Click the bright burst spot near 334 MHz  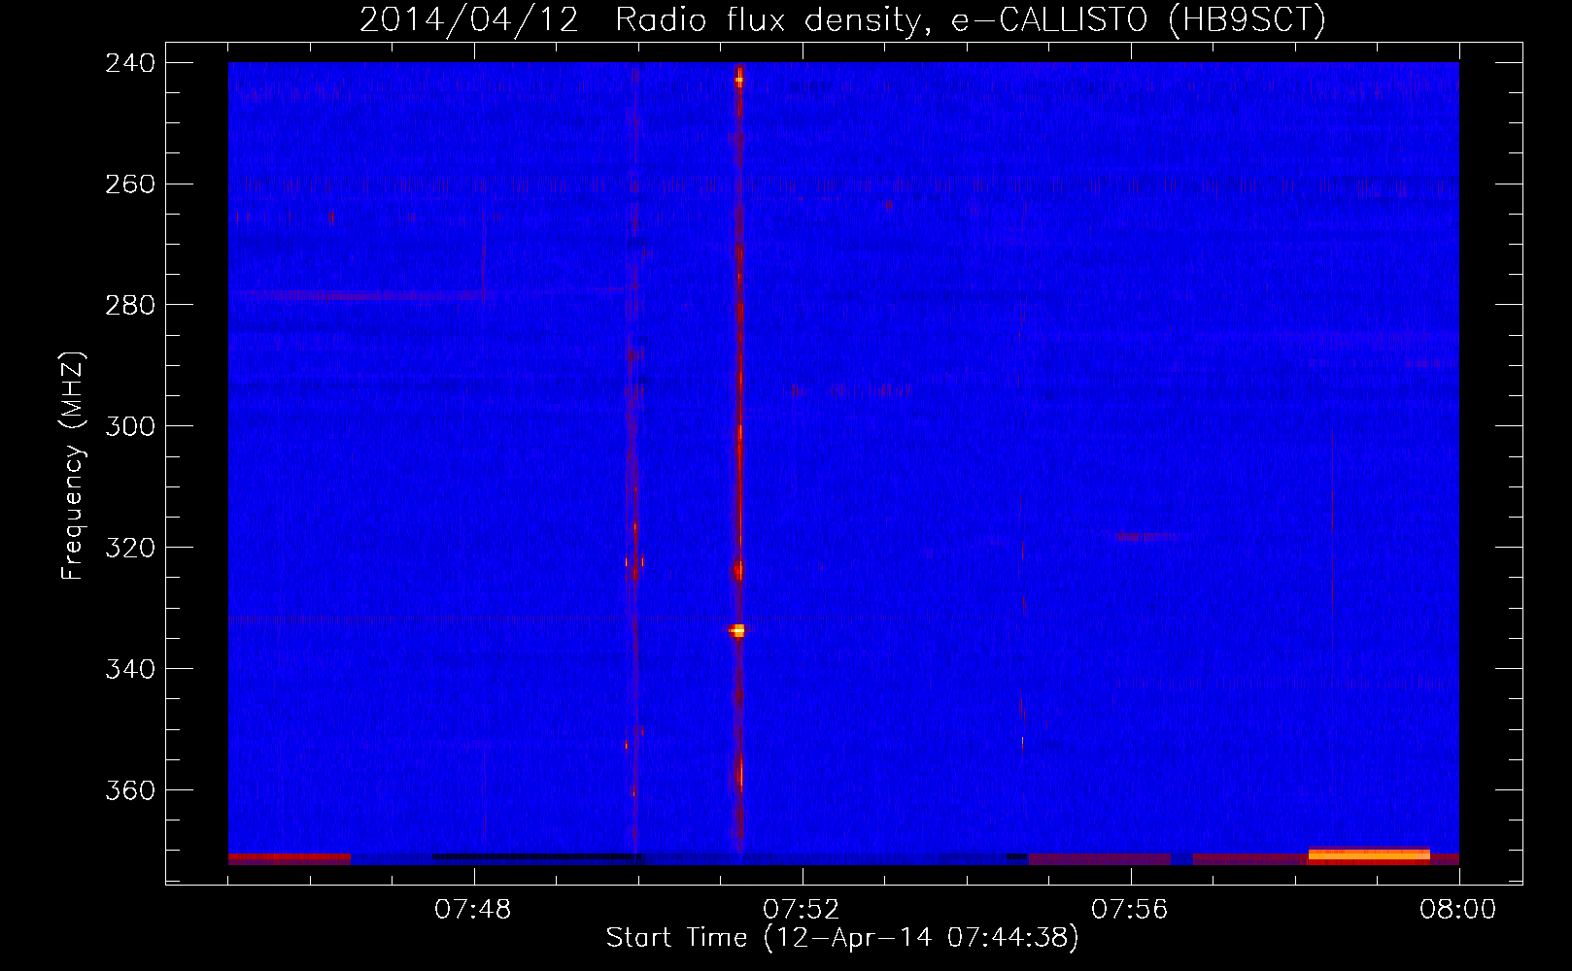point(737,630)
